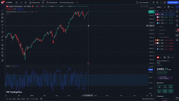Open layout selection square icon
The image size is (179, 101).
tap(137, 3)
